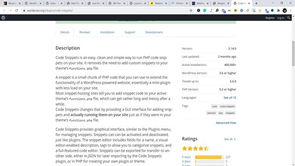Select the Details plugin tab
295x166 pixels.
[x=65, y=32]
